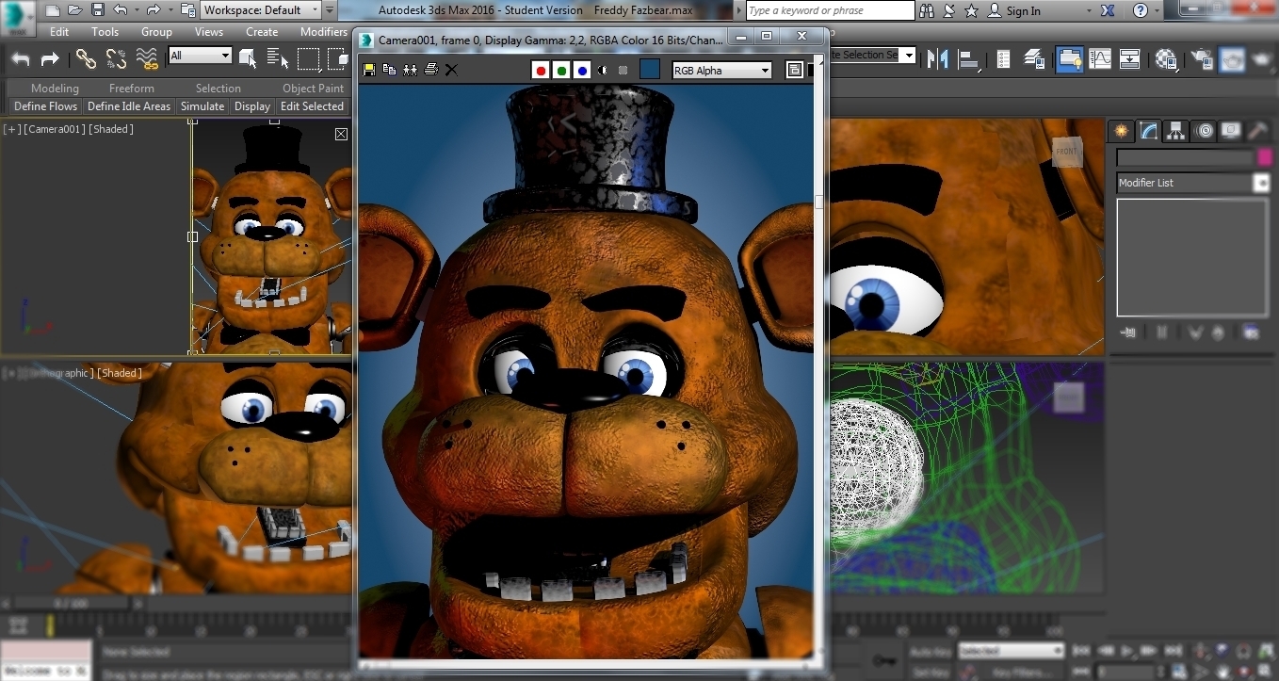Print the rendered image

(x=431, y=70)
